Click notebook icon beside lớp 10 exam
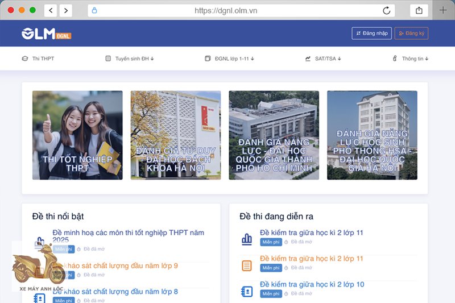455x303 pixels. pyautogui.click(x=247, y=292)
